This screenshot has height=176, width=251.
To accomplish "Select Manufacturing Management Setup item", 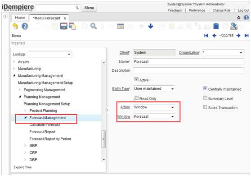I will 45,83.
